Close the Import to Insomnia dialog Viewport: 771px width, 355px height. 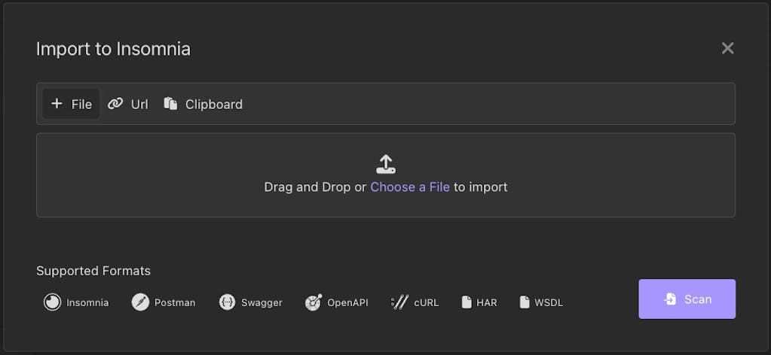(x=727, y=48)
